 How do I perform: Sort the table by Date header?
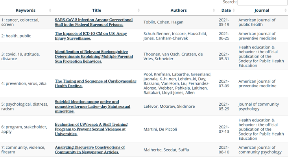click(x=226, y=11)
